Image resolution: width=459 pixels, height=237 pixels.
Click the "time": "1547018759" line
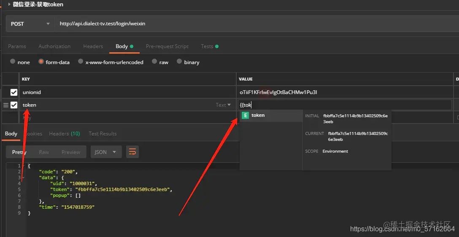click(x=67, y=207)
